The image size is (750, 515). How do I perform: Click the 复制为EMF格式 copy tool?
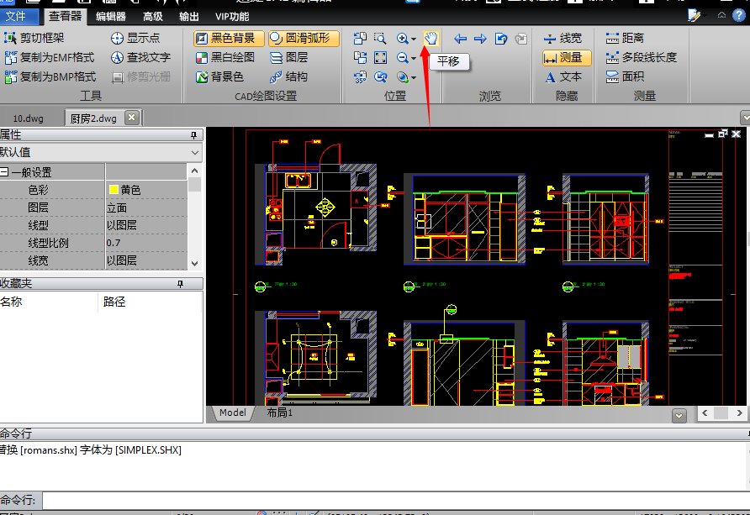point(50,58)
